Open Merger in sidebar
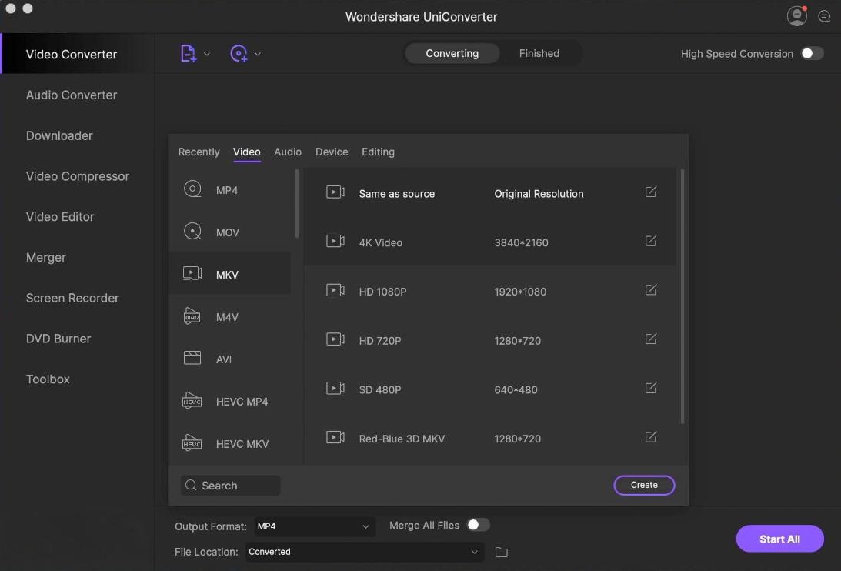This screenshot has width=841, height=571. pyautogui.click(x=46, y=258)
